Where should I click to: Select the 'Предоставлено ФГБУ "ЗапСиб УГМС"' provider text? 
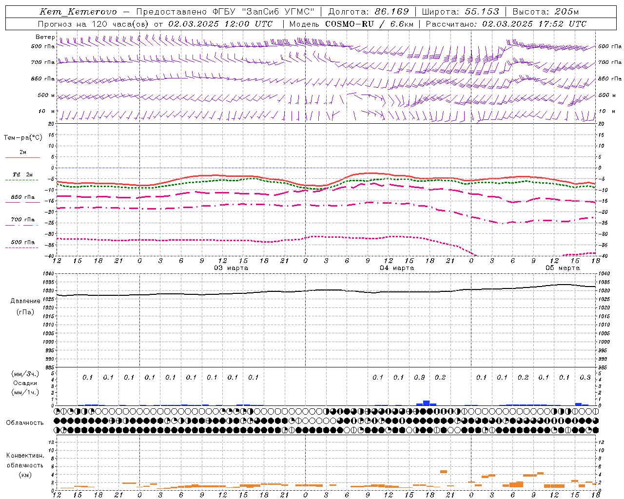(x=226, y=12)
